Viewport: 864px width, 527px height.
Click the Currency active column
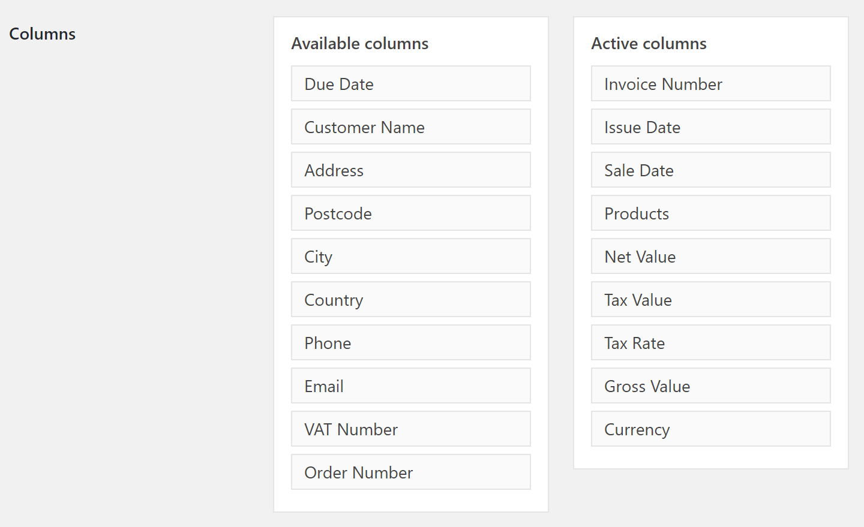pos(710,429)
